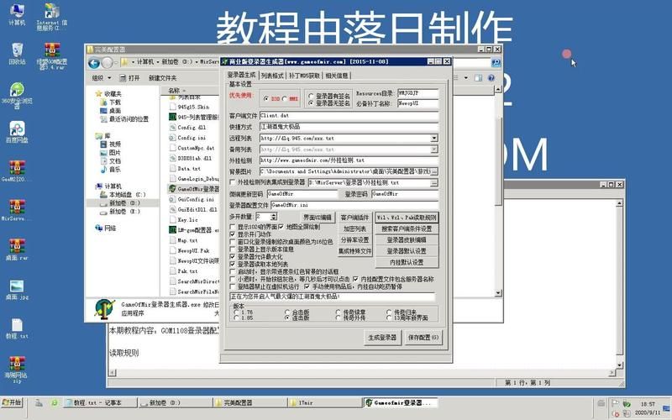This screenshot has height=420, width=672.
Task: Open the 回收站 recycle bin icon
Action: (x=17, y=53)
